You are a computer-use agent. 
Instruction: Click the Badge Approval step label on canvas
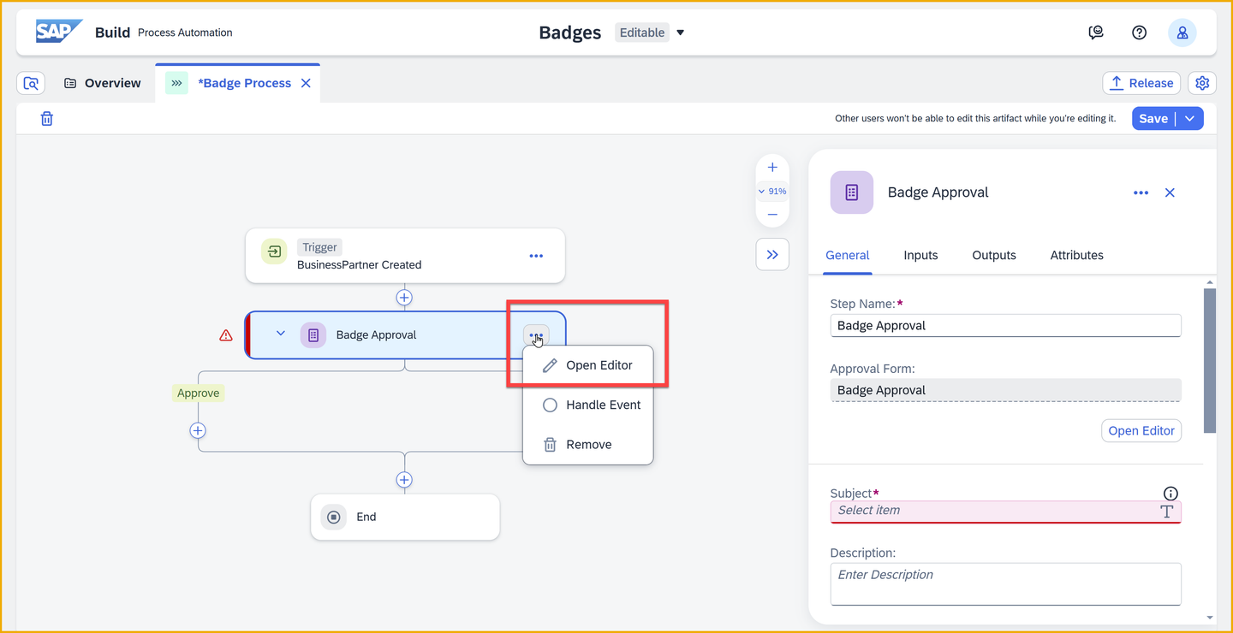pos(376,335)
